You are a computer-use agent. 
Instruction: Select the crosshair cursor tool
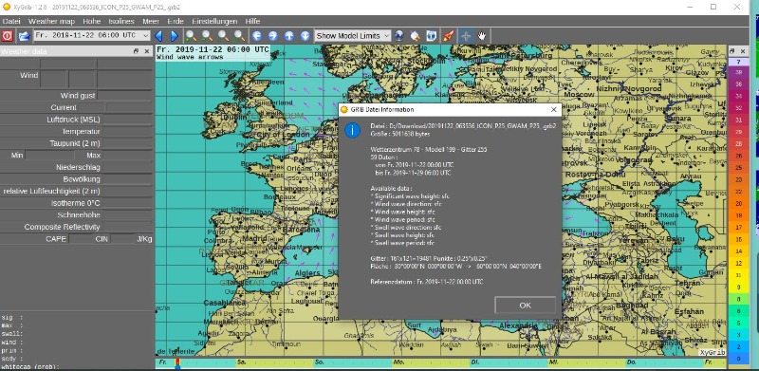pos(466,36)
